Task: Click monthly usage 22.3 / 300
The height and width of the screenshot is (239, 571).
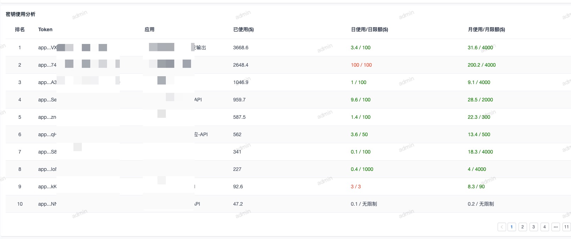Action: coord(479,117)
